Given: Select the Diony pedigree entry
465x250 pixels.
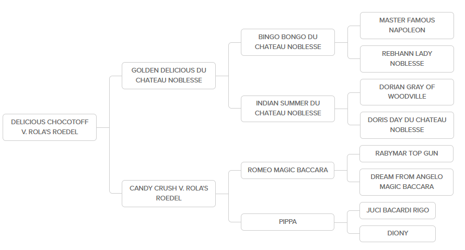Looking at the screenshot, I should [397, 233].
